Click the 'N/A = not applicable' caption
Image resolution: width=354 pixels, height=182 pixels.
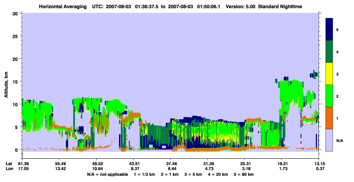click(107, 174)
